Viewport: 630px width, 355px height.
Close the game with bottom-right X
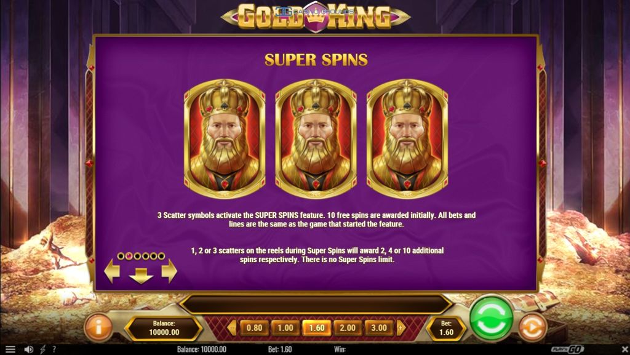(x=623, y=349)
